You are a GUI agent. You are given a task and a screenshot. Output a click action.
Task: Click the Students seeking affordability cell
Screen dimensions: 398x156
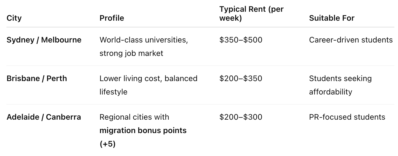pos(340,85)
